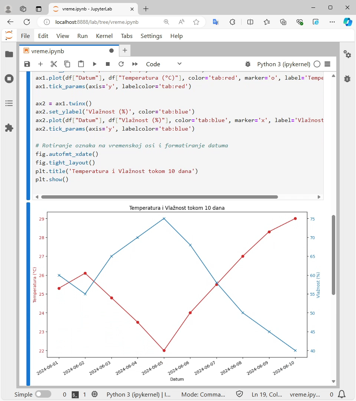
Task: Show the Table of Contents panel
Action: [9, 103]
